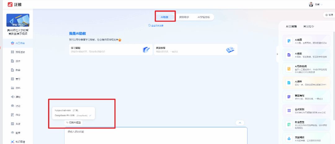
Task: Open the AI工作台 sidebar item
Action: [x=18, y=43]
